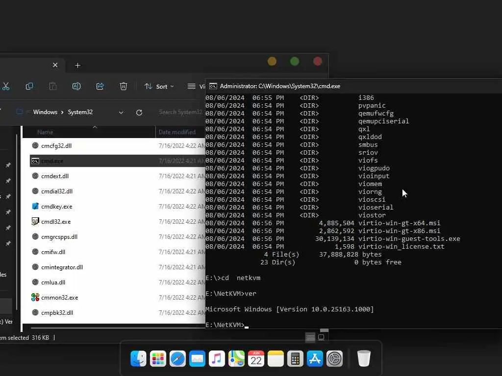502x376 pixels.
Task: Open Calendar from the dock
Action: click(x=256, y=358)
